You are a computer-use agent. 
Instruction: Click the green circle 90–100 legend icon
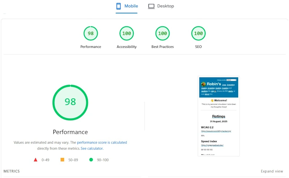(91, 160)
